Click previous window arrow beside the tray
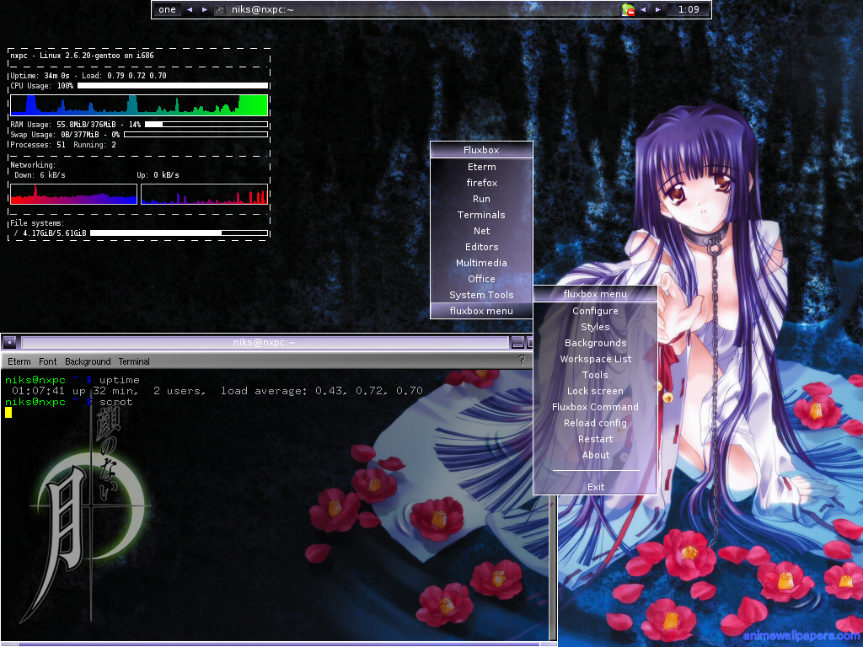This screenshot has height=647, width=863. coord(643,9)
